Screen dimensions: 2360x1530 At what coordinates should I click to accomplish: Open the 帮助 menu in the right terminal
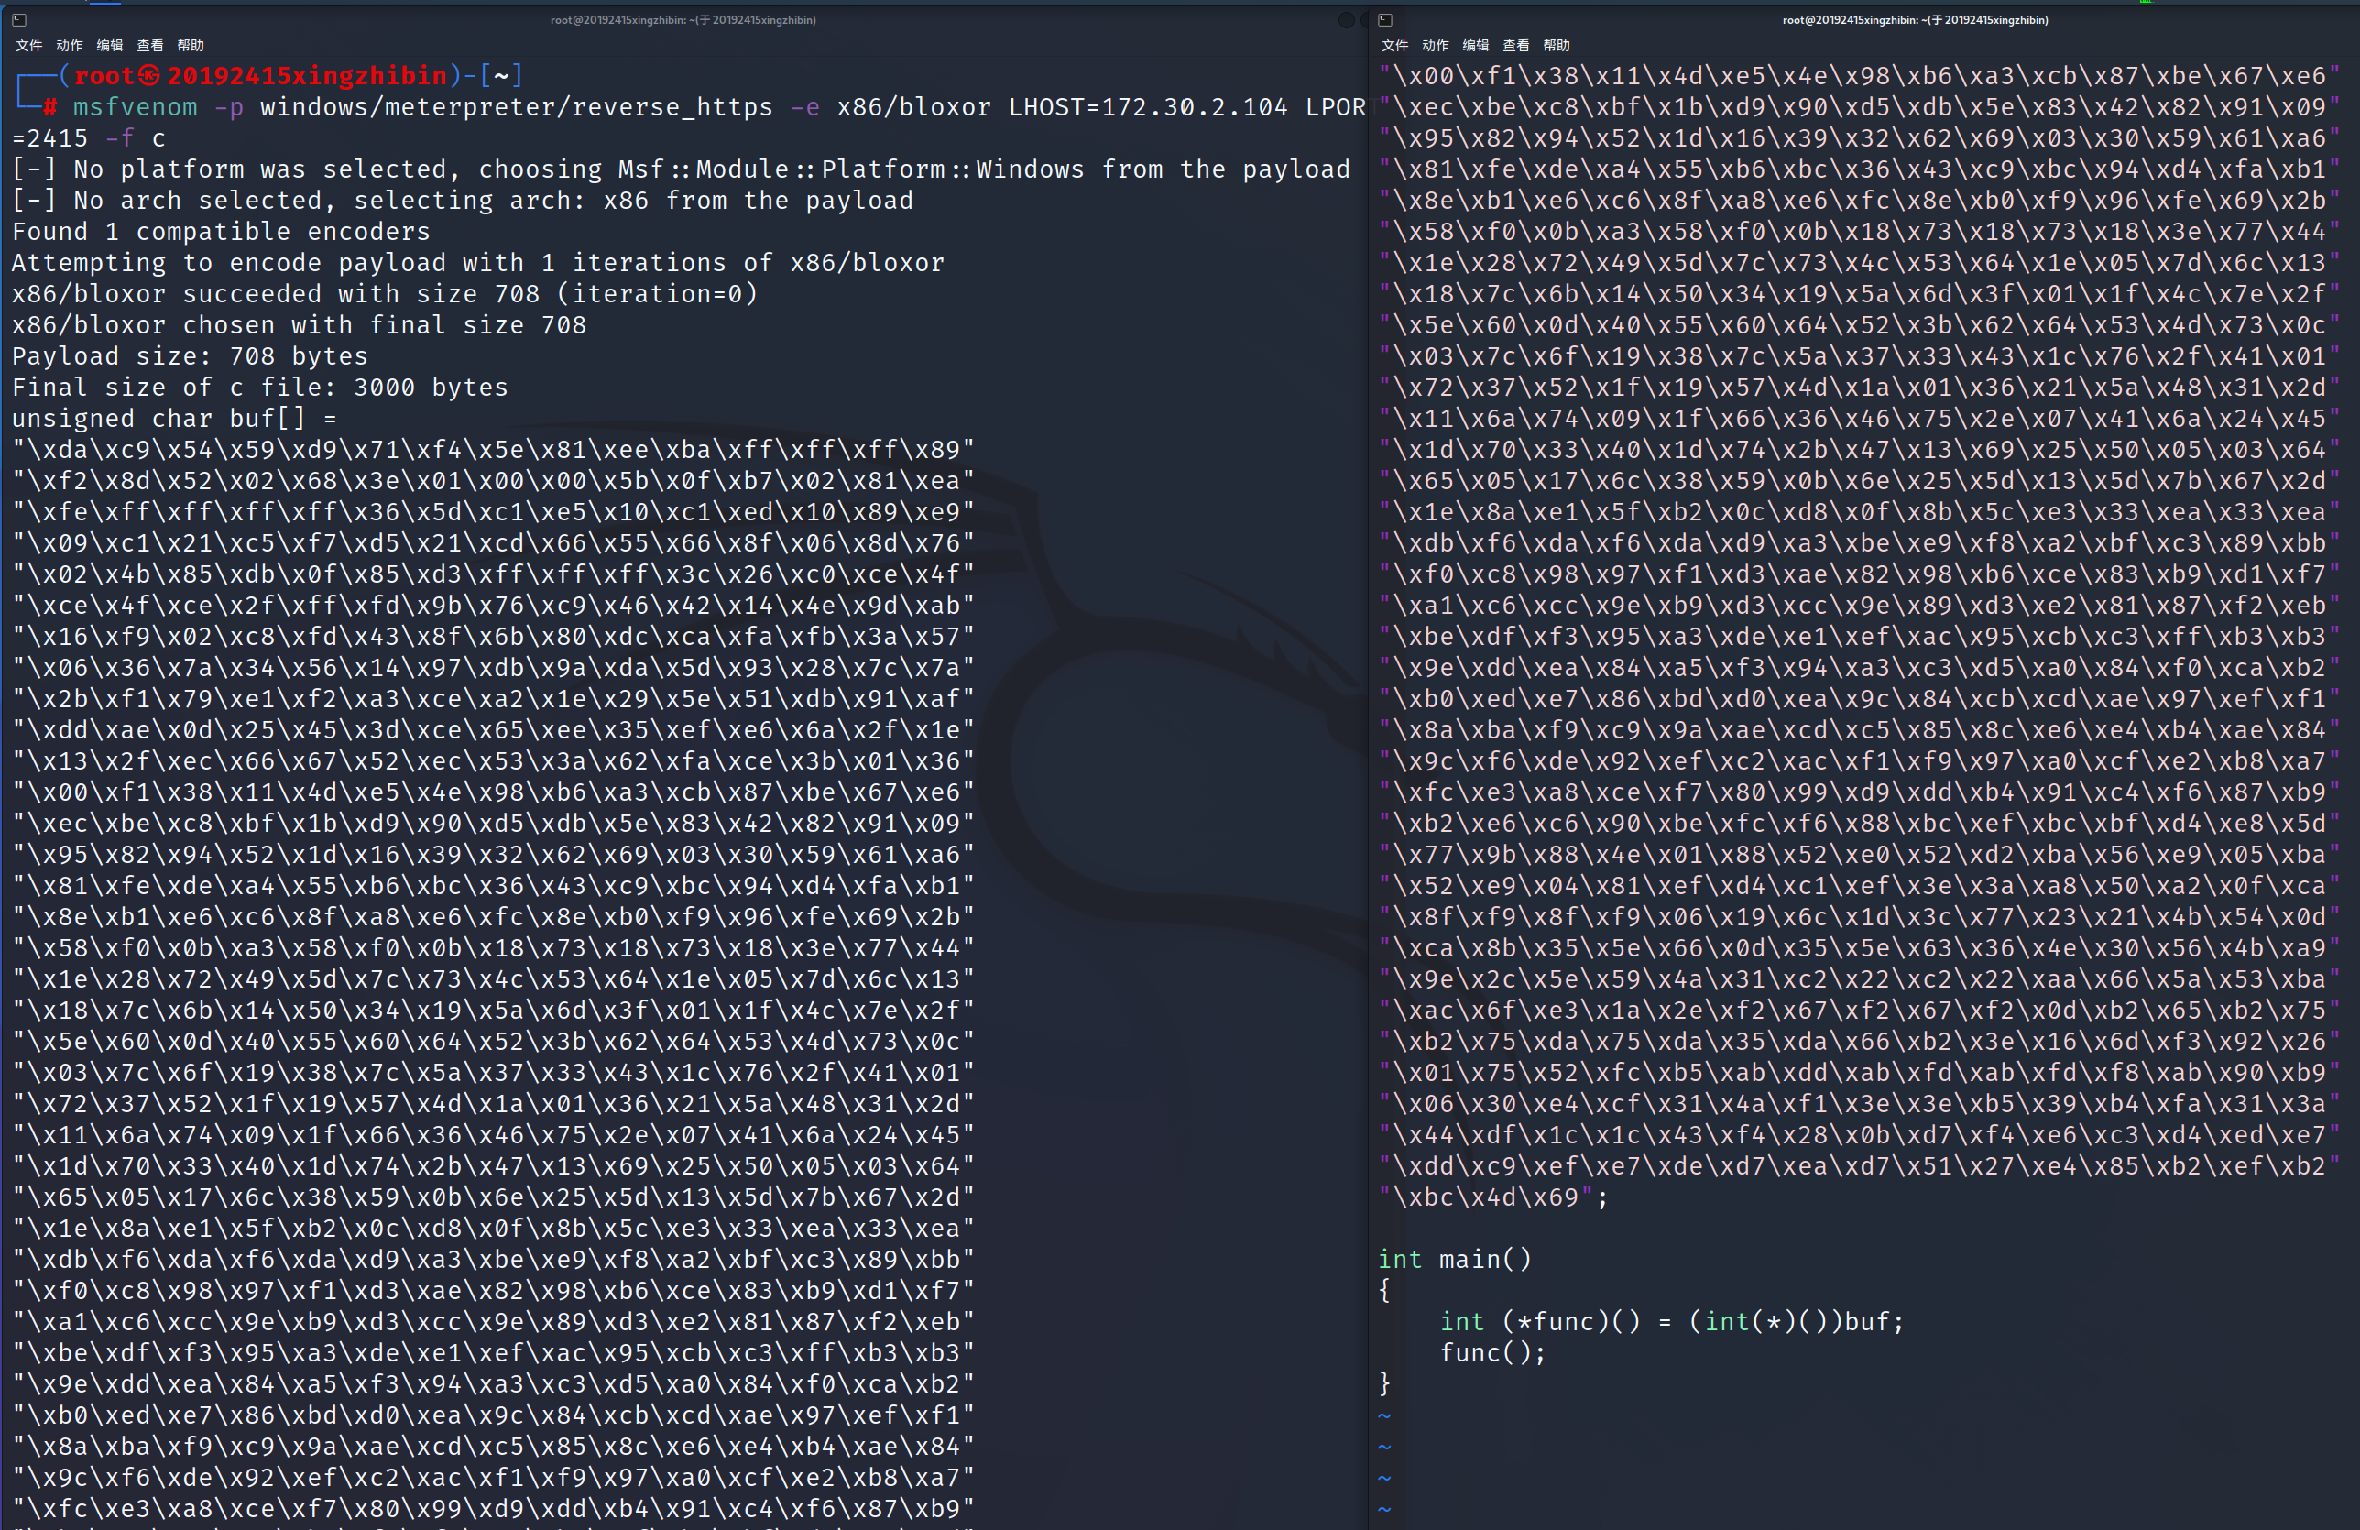click(1556, 46)
